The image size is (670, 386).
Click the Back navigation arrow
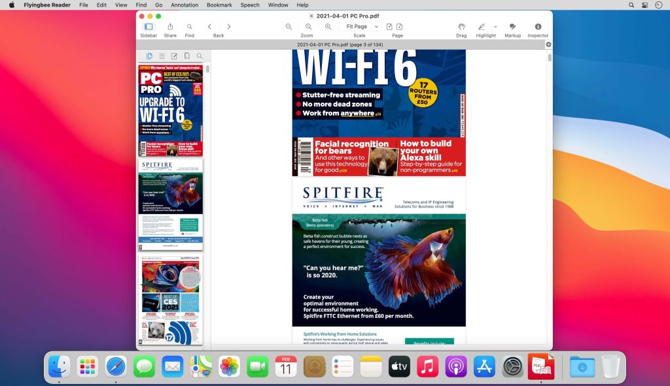coord(209,26)
